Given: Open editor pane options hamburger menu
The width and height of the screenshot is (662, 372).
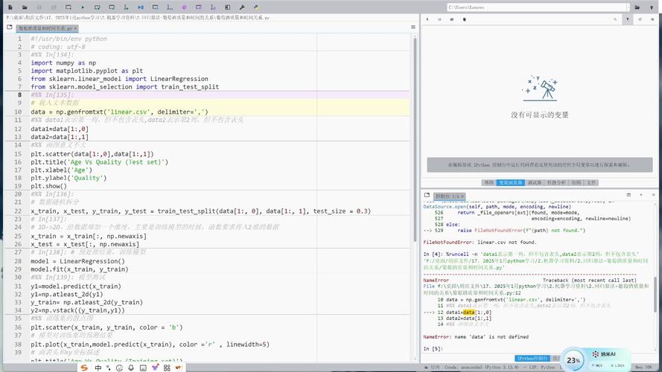Looking at the screenshot, I should [413, 27].
